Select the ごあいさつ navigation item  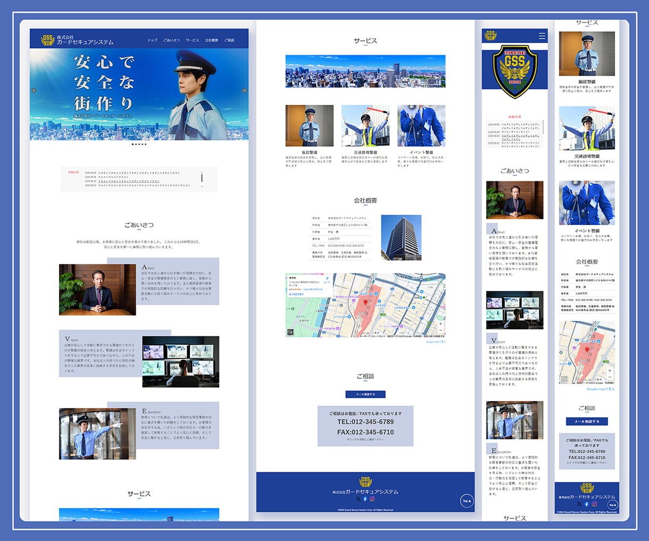coord(172,40)
